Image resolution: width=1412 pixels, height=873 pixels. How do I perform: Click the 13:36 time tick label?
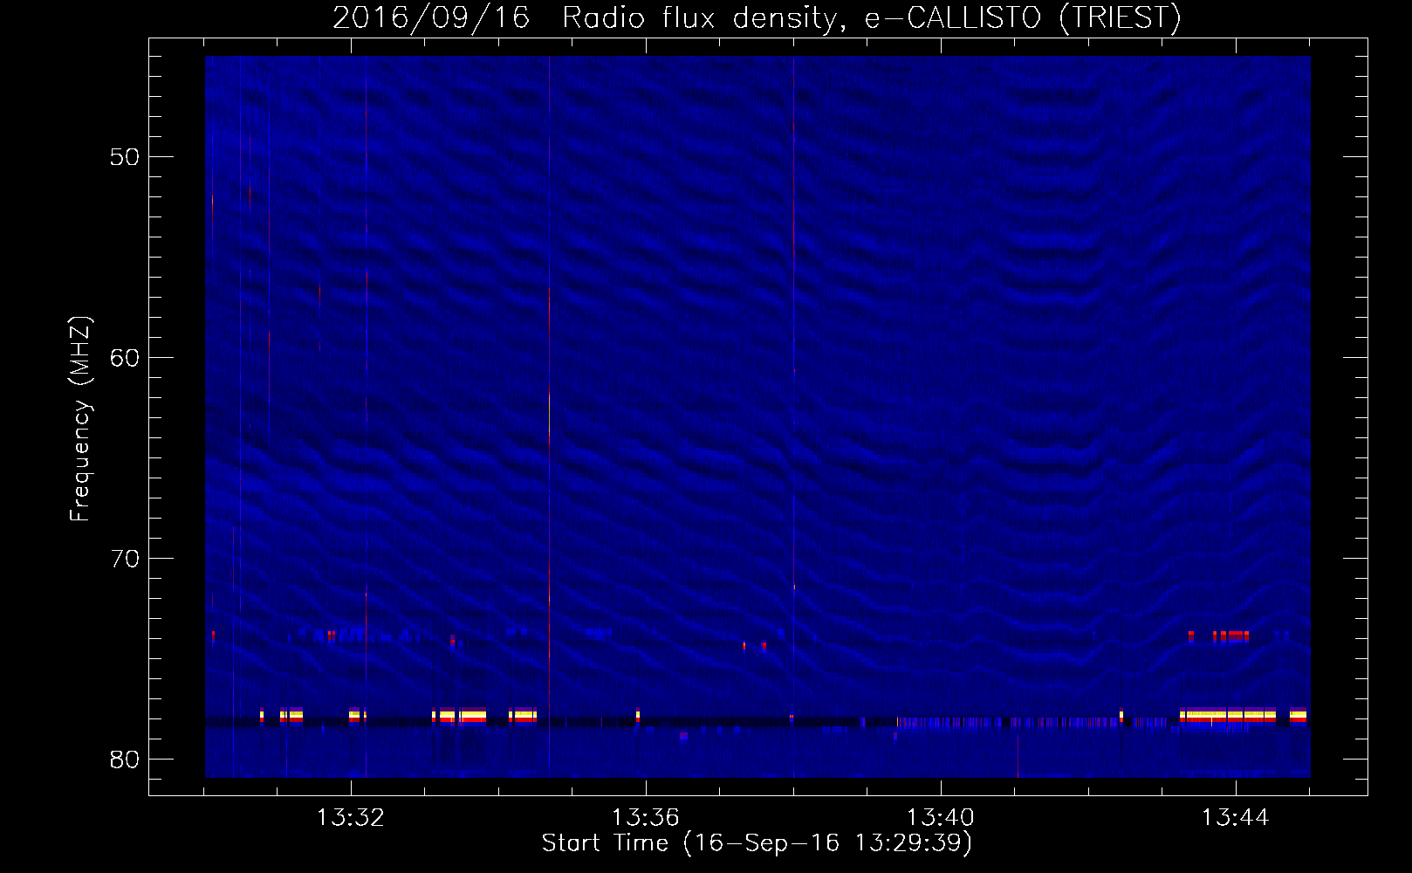[646, 818]
